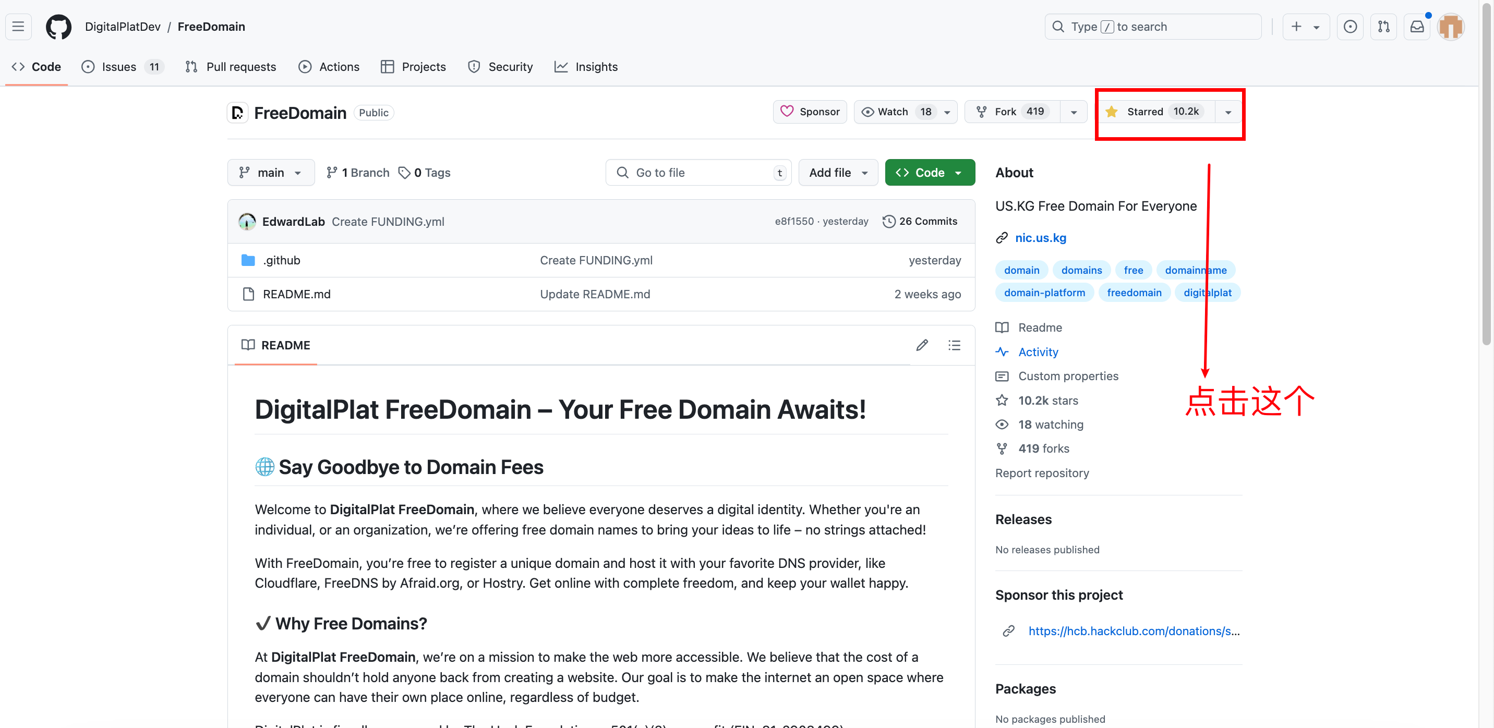
Task: Click the FreeDomain repository logo icon
Action: click(x=237, y=113)
